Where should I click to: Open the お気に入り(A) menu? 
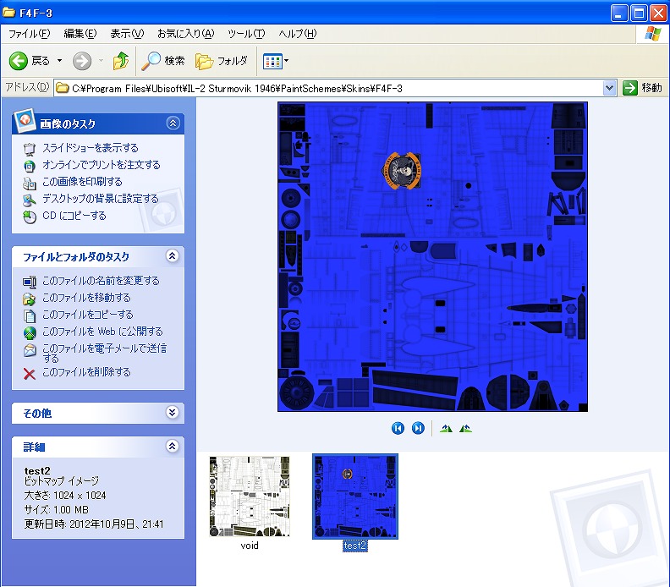pyautogui.click(x=185, y=34)
